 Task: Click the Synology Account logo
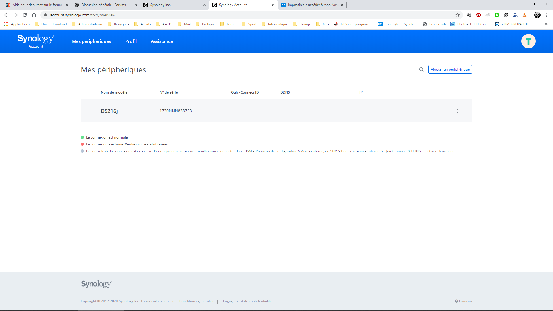tap(36, 41)
